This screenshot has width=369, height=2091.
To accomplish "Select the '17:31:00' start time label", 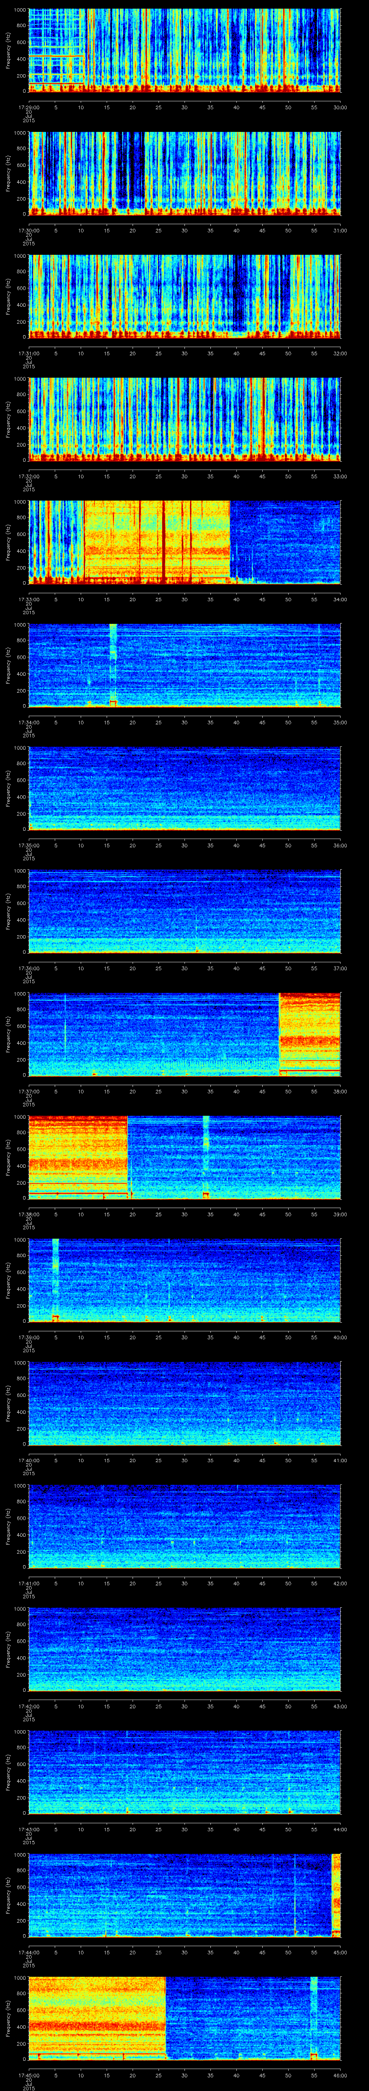I will 28,352.
